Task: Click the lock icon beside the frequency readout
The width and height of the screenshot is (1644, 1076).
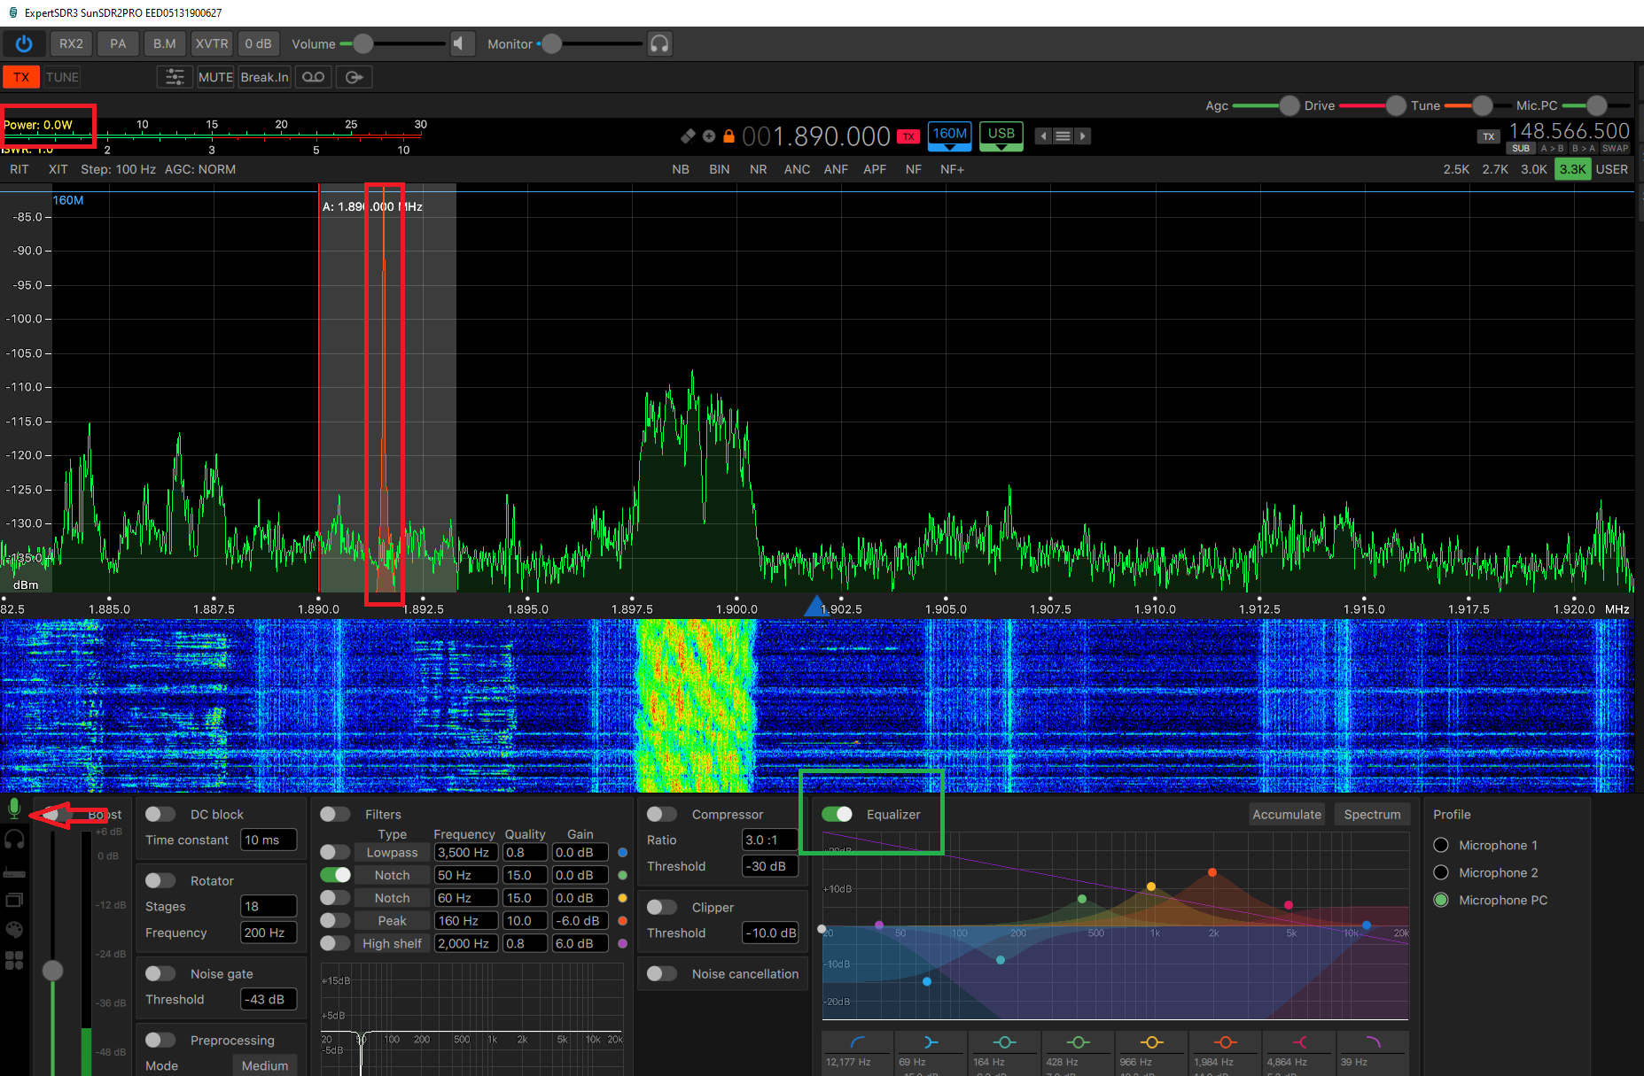Action: (x=729, y=135)
